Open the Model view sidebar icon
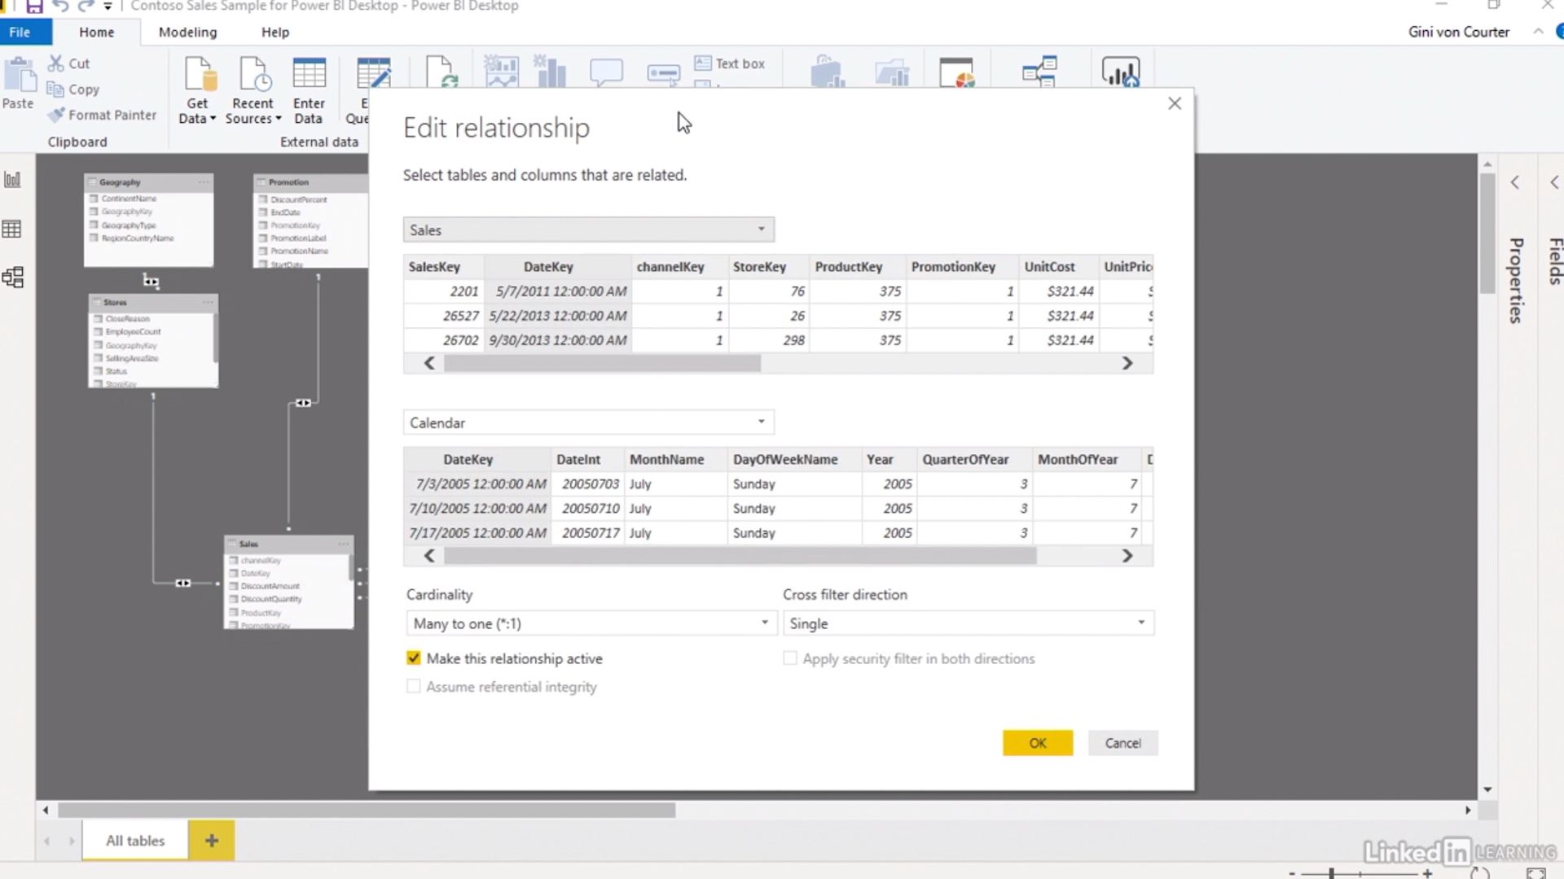The image size is (1564, 879). [12, 278]
